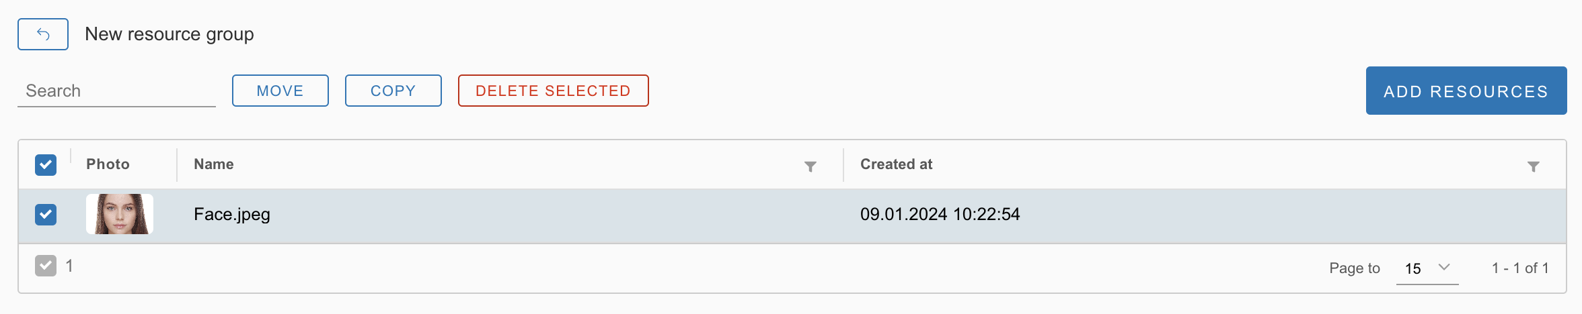1582x314 pixels.
Task: Click the 09.01.2024 10:22:54 date cell
Action: (x=940, y=215)
